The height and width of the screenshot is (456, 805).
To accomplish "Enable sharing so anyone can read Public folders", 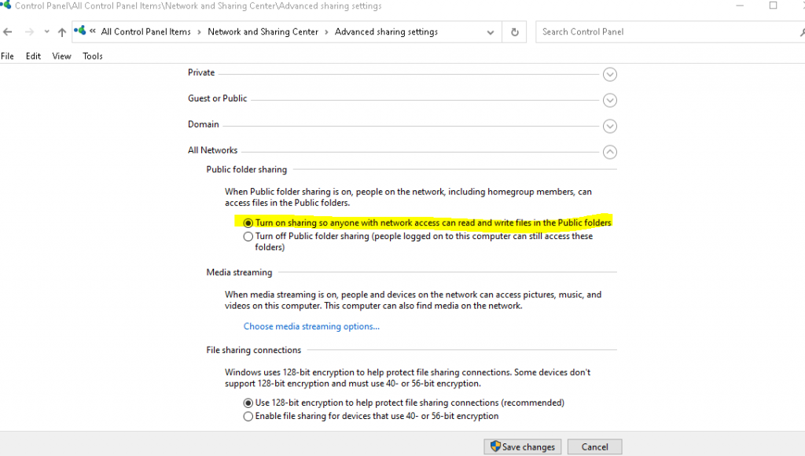I will [248, 222].
